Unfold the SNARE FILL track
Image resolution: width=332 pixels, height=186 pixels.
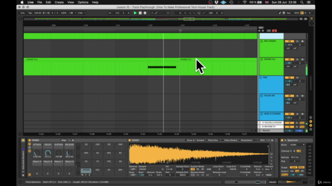(261, 59)
